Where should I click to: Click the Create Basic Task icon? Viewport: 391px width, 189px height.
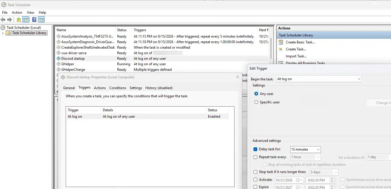point(281,42)
